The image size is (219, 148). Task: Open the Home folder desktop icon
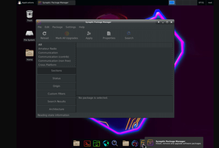tap(29, 53)
